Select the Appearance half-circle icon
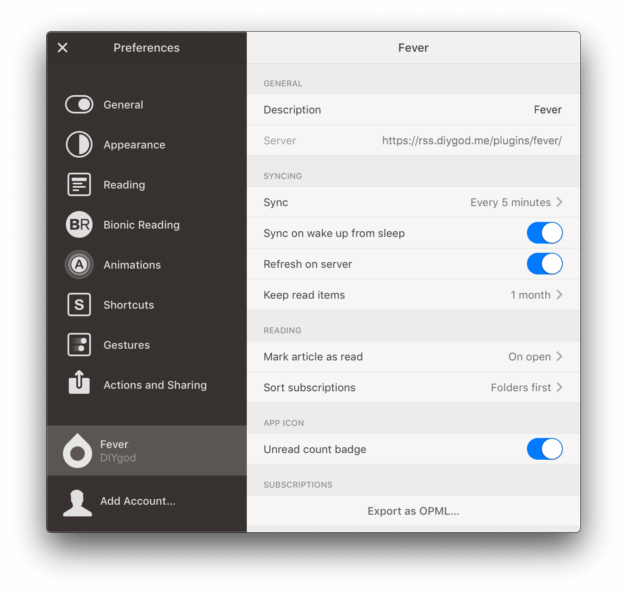Viewport: 627px width, 594px height. (79, 144)
